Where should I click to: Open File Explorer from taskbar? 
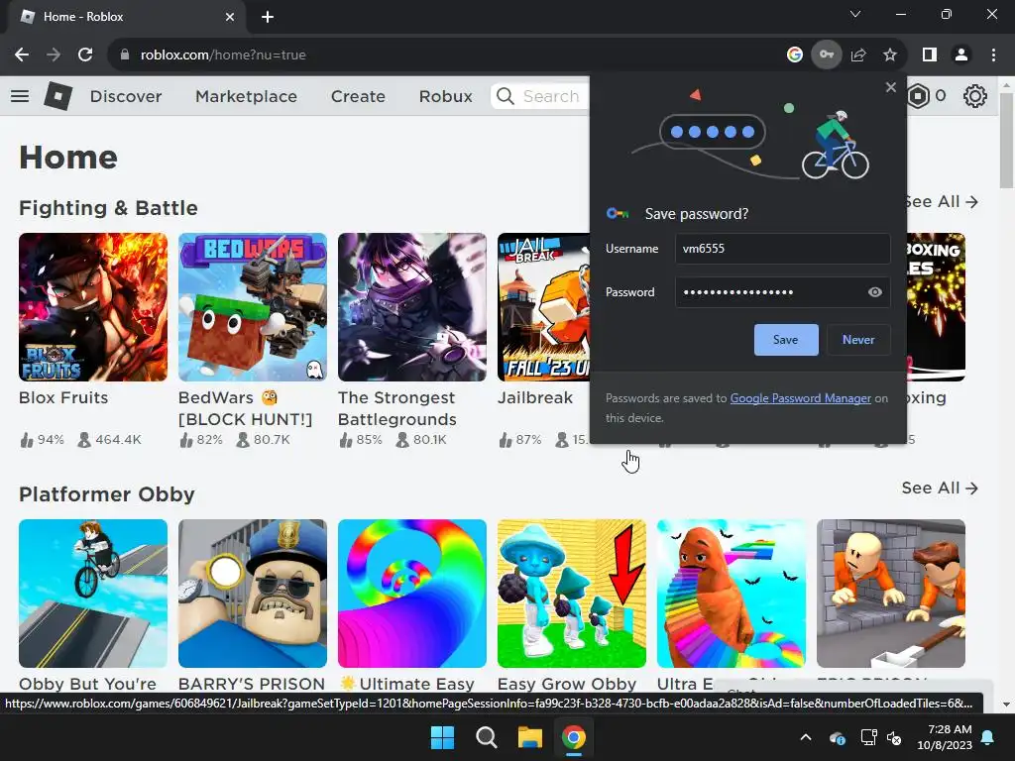tap(529, 737)
